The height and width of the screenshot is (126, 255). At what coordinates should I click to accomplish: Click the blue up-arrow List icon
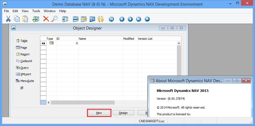[x=147, y=19]
